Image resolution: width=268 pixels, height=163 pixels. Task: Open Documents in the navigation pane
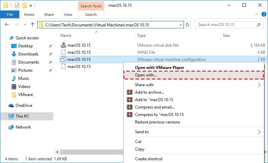(28, 62)
